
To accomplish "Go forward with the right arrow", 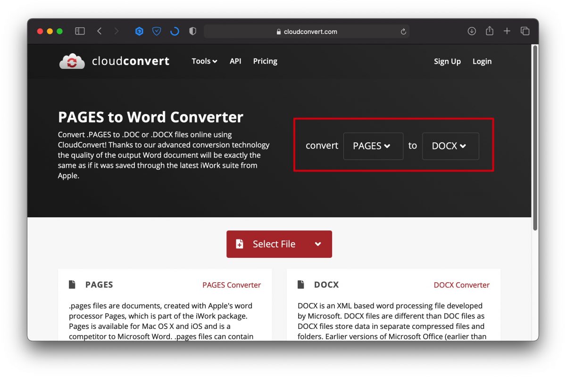I will click(117, 31).
